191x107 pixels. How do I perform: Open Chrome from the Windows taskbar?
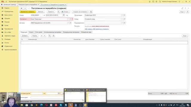coord(32,105)
